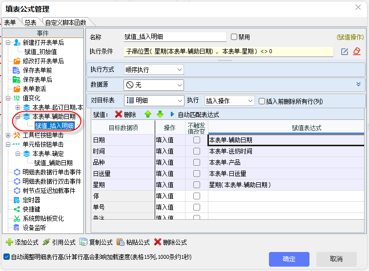
Task: Click the red eraser clear-condition icon
Action: 357,51
